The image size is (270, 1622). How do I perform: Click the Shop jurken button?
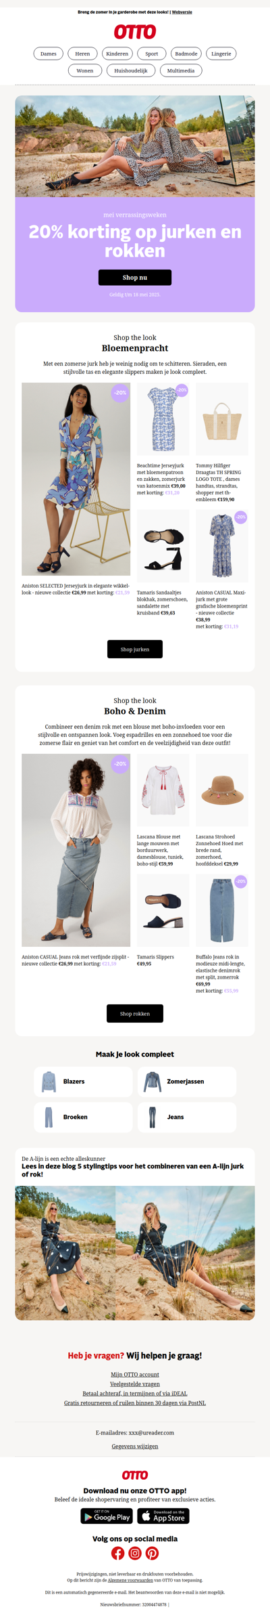tap(135, 649)
